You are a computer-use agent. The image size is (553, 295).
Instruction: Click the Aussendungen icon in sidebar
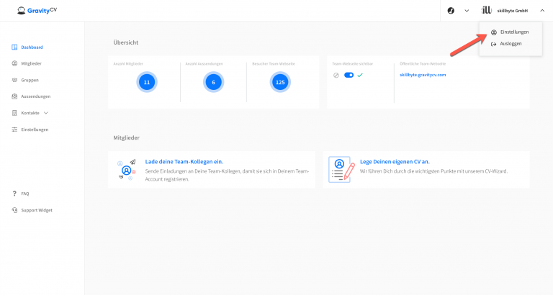[14, 96]
